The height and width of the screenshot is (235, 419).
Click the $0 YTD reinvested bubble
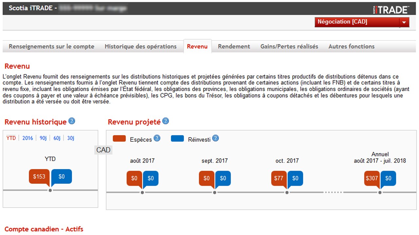click(x=62, y=177)
